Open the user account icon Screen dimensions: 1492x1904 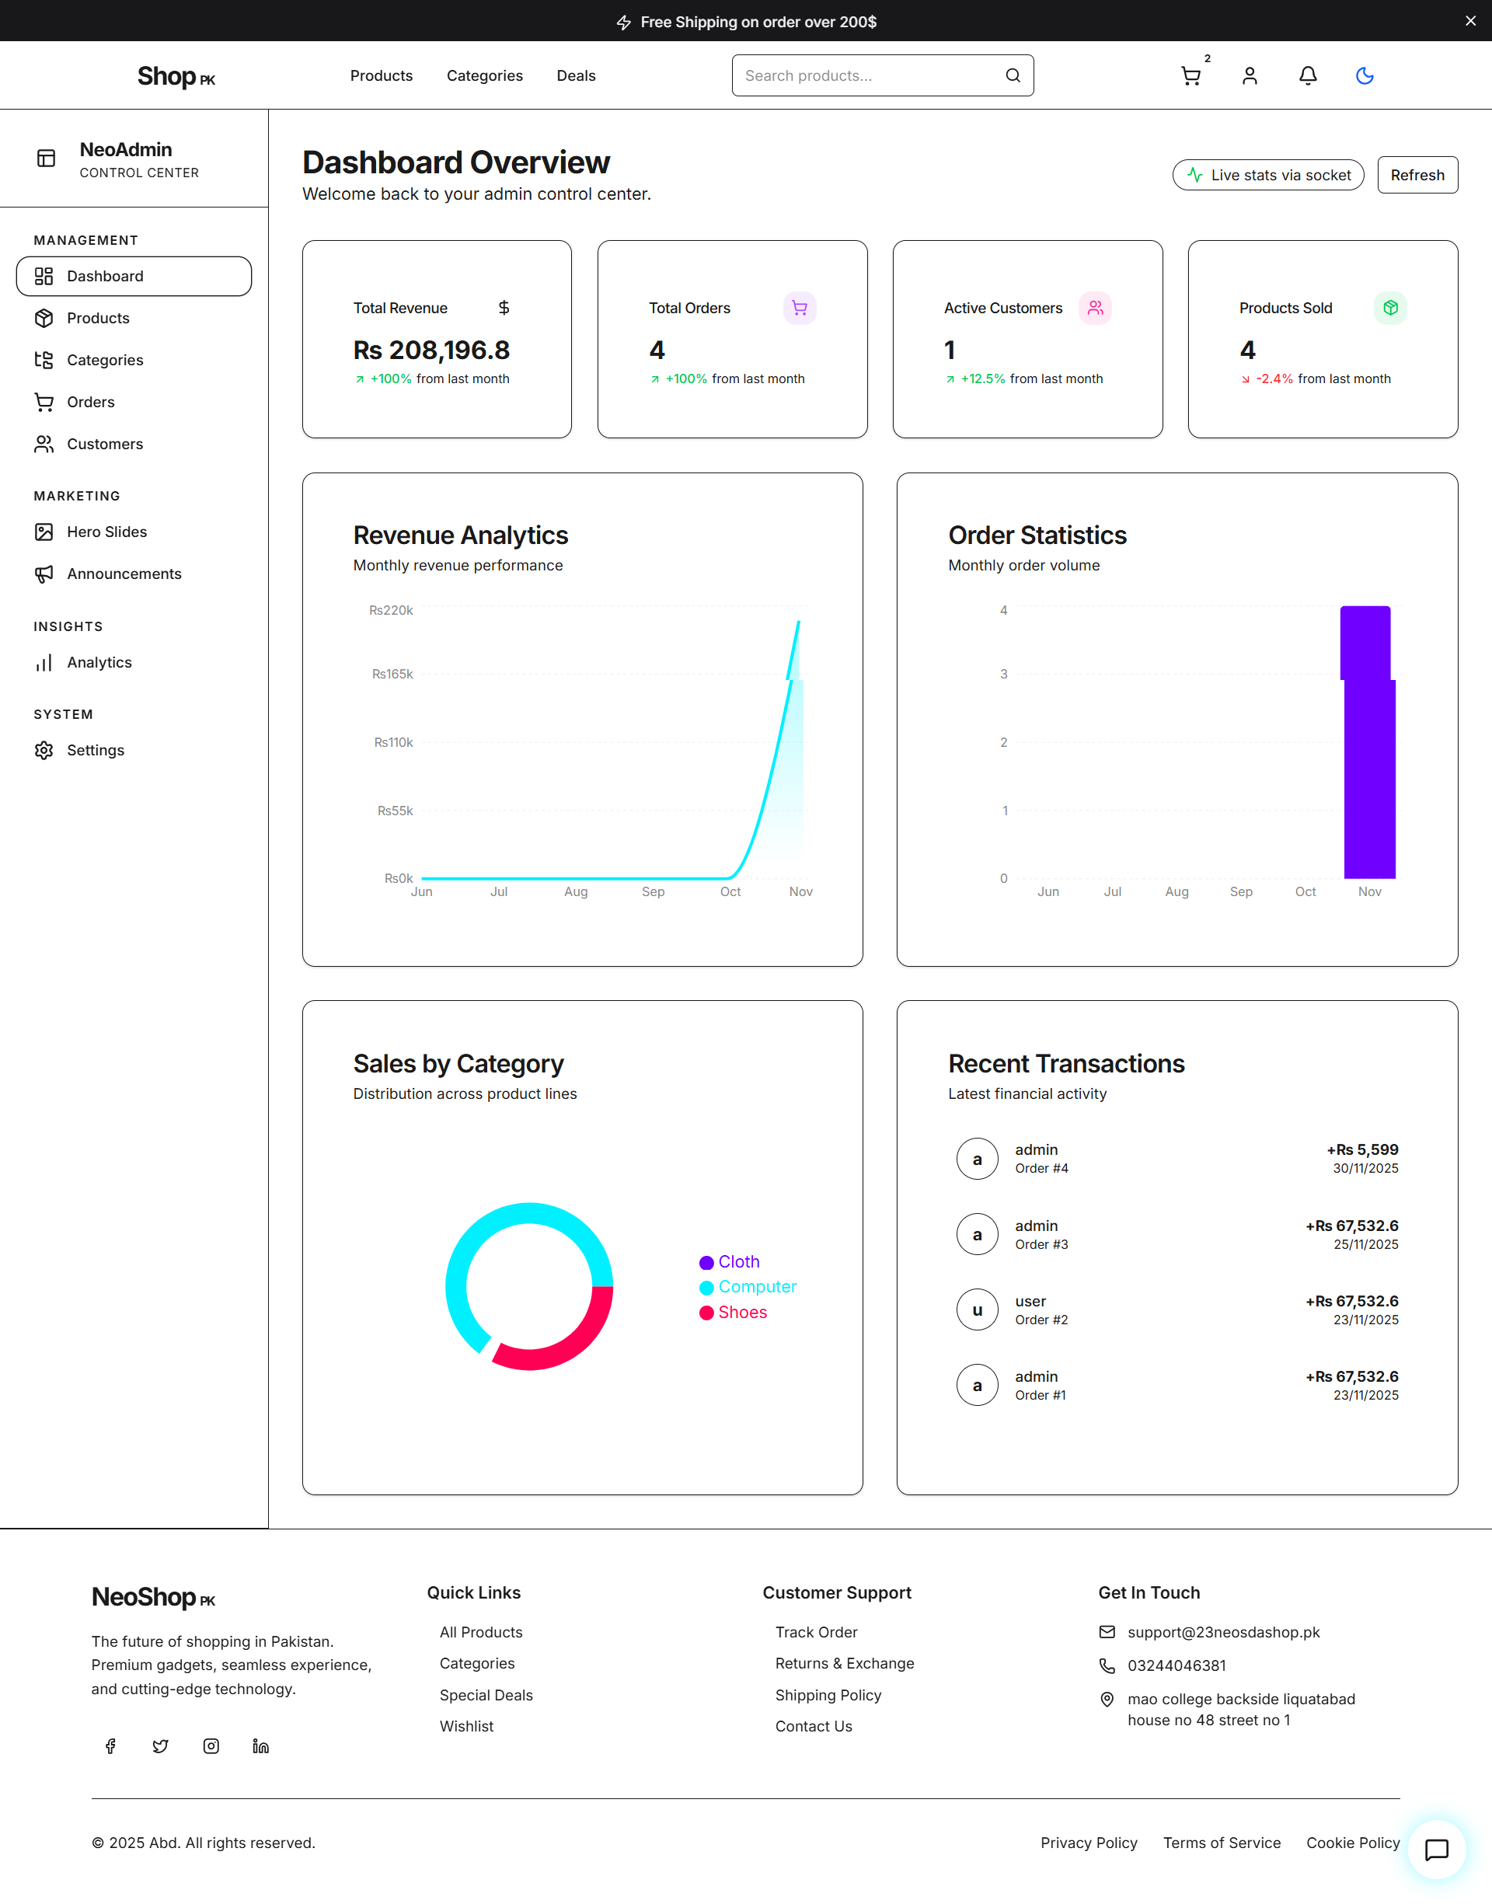[1249, 76]
